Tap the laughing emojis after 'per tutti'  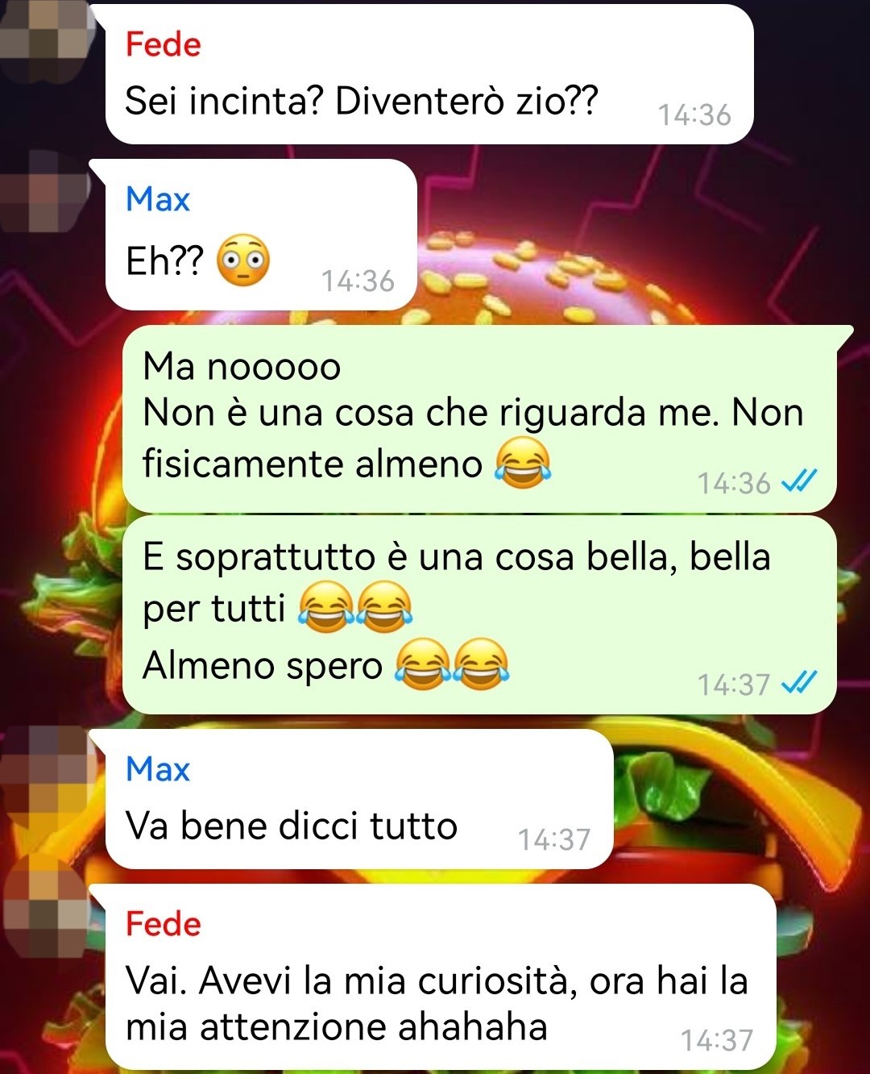(355, 607)
